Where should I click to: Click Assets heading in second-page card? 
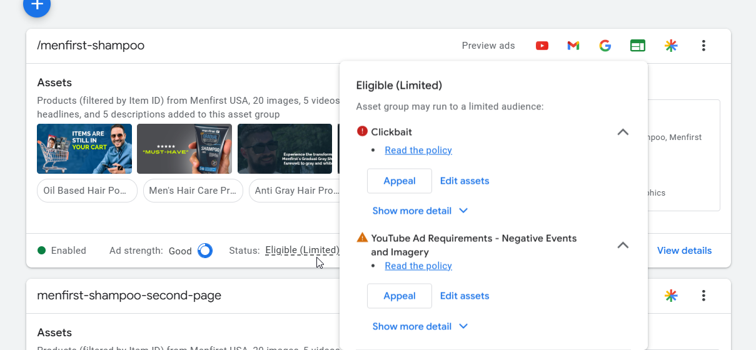(x=54, y=332)
